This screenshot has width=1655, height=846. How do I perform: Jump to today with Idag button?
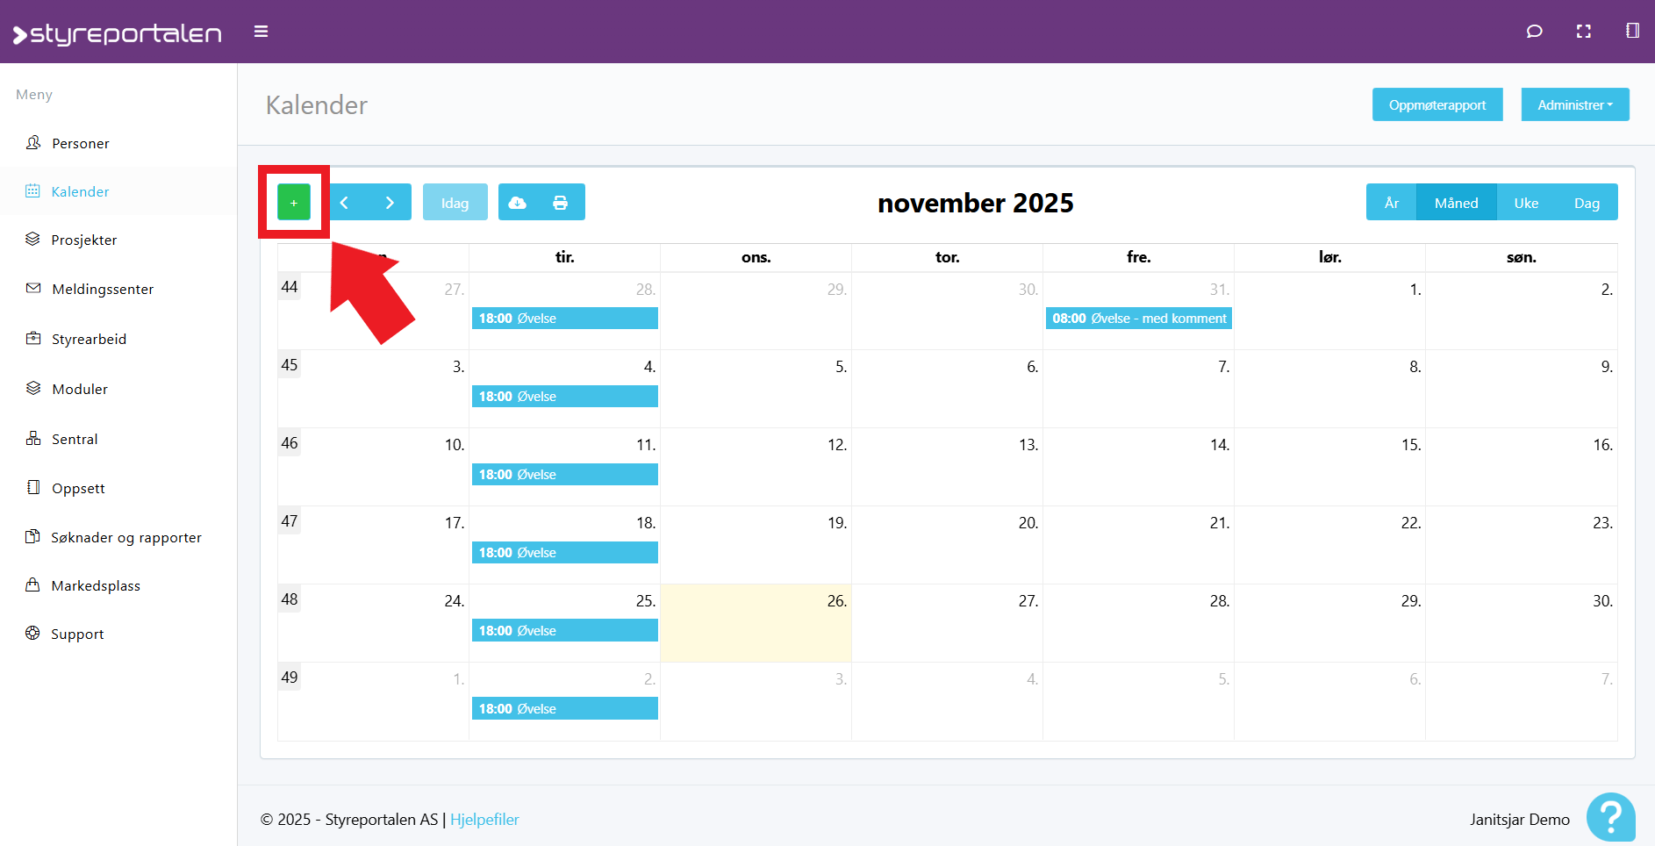(455, 203)
